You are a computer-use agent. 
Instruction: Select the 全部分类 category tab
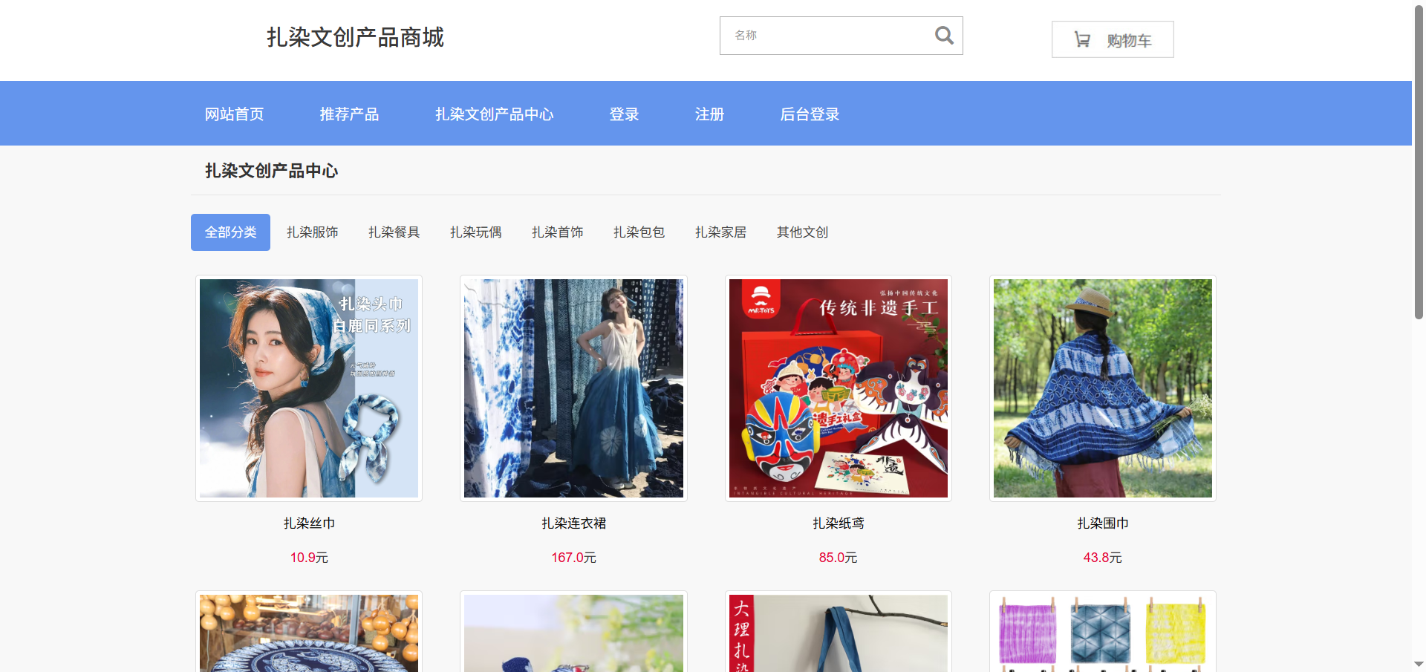230,232
